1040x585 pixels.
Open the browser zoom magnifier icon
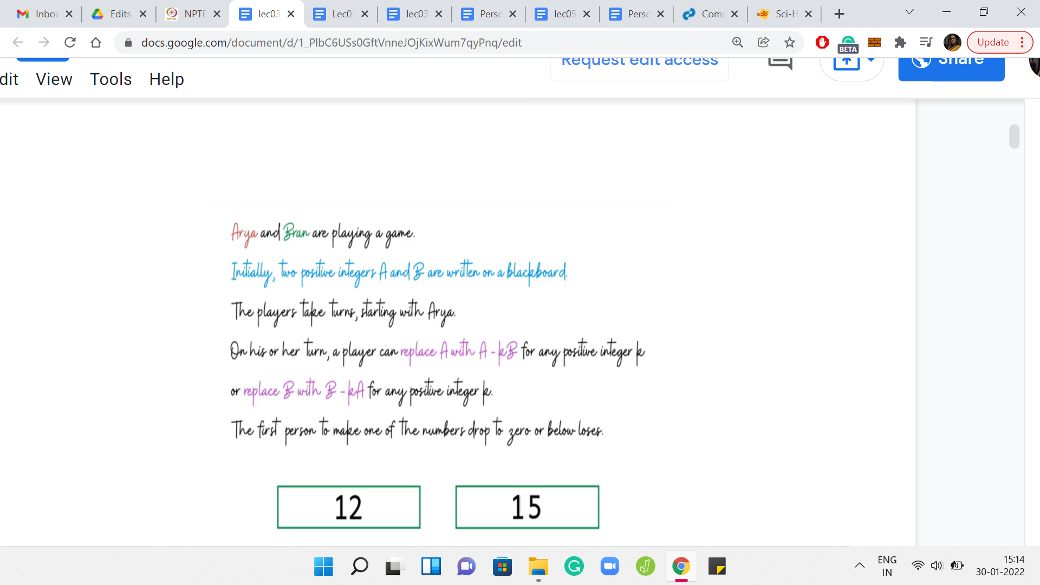[x=737, y=42]
